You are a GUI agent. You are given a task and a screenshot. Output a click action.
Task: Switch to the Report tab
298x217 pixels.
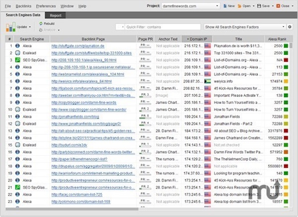point(56,15)
